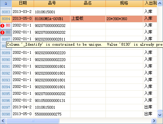Screen dimensions: 163x124
Task: Click 品号 cell in row 8095
Action: 52,94
